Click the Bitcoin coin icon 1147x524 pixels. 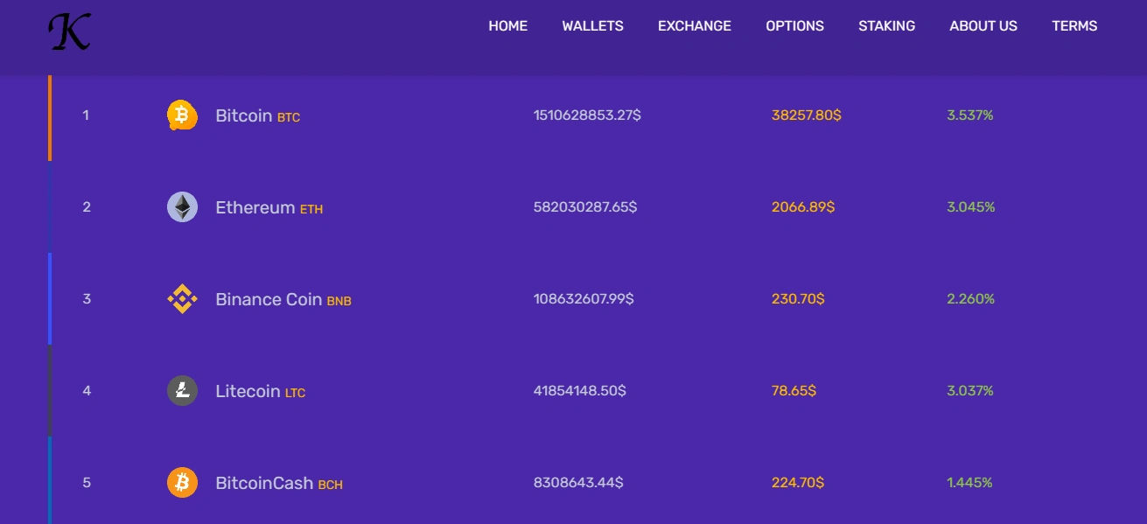click(x=182, y=115)
